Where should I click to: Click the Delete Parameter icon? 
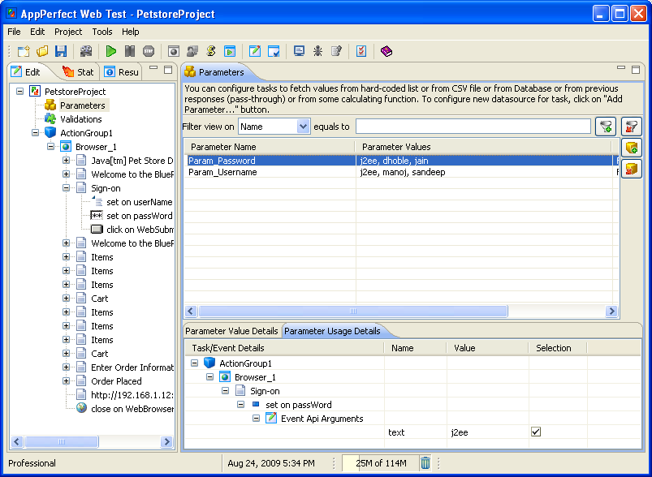pyautogui.click(x=631, y=169)
